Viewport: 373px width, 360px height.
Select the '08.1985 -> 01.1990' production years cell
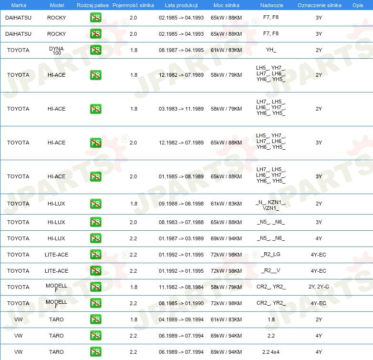click(181, 303)
